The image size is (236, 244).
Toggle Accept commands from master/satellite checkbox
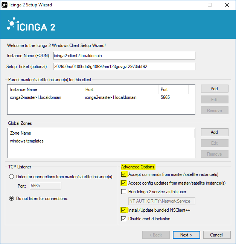click(124, 174)
